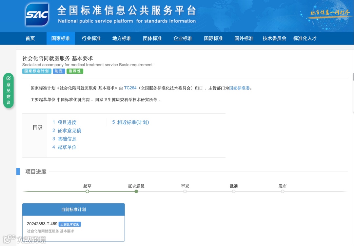
Task: Click the gray plan name under 20242853-T-469
Action: (x=50, y=231)
